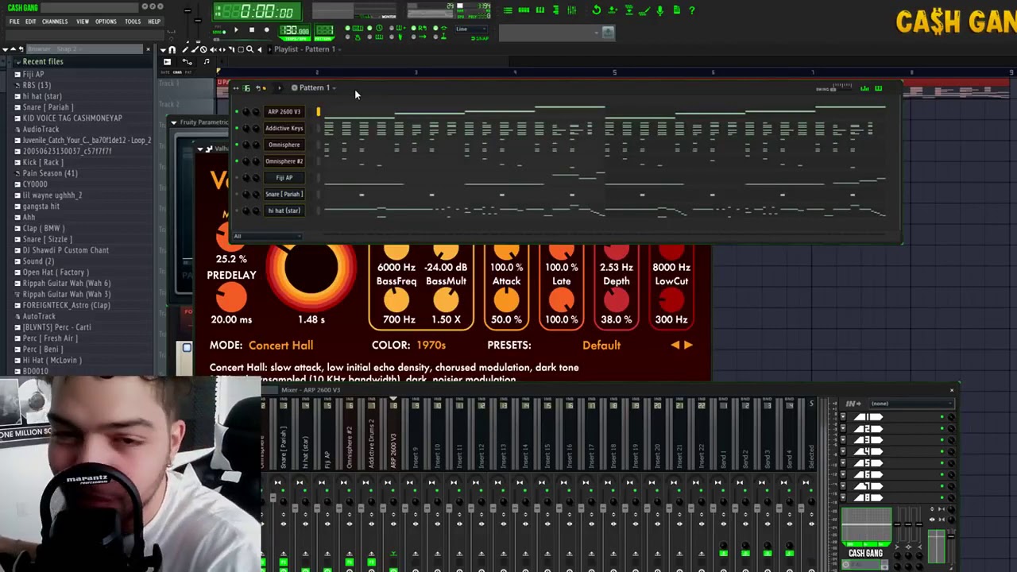The height and width of the screenshot is (572, 1017).
Task: Click the Fiji AP channel button
Action: click(x=284, y=178)
